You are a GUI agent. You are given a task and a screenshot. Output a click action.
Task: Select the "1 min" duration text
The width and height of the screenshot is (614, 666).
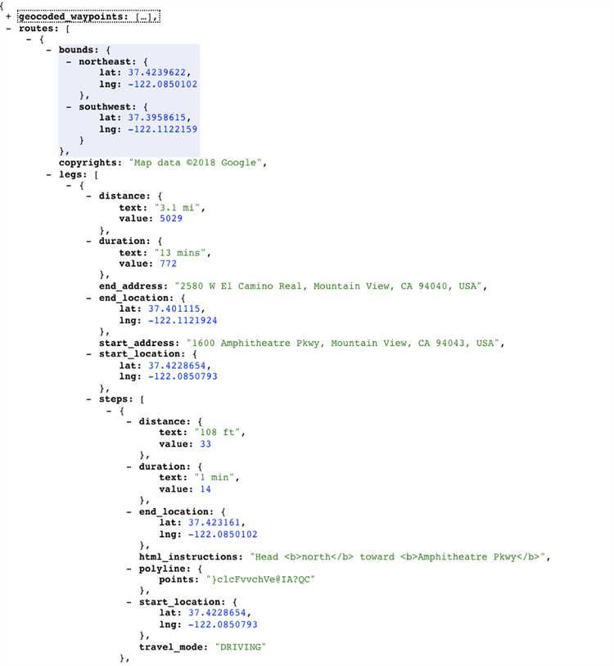[x=214, y=478]
